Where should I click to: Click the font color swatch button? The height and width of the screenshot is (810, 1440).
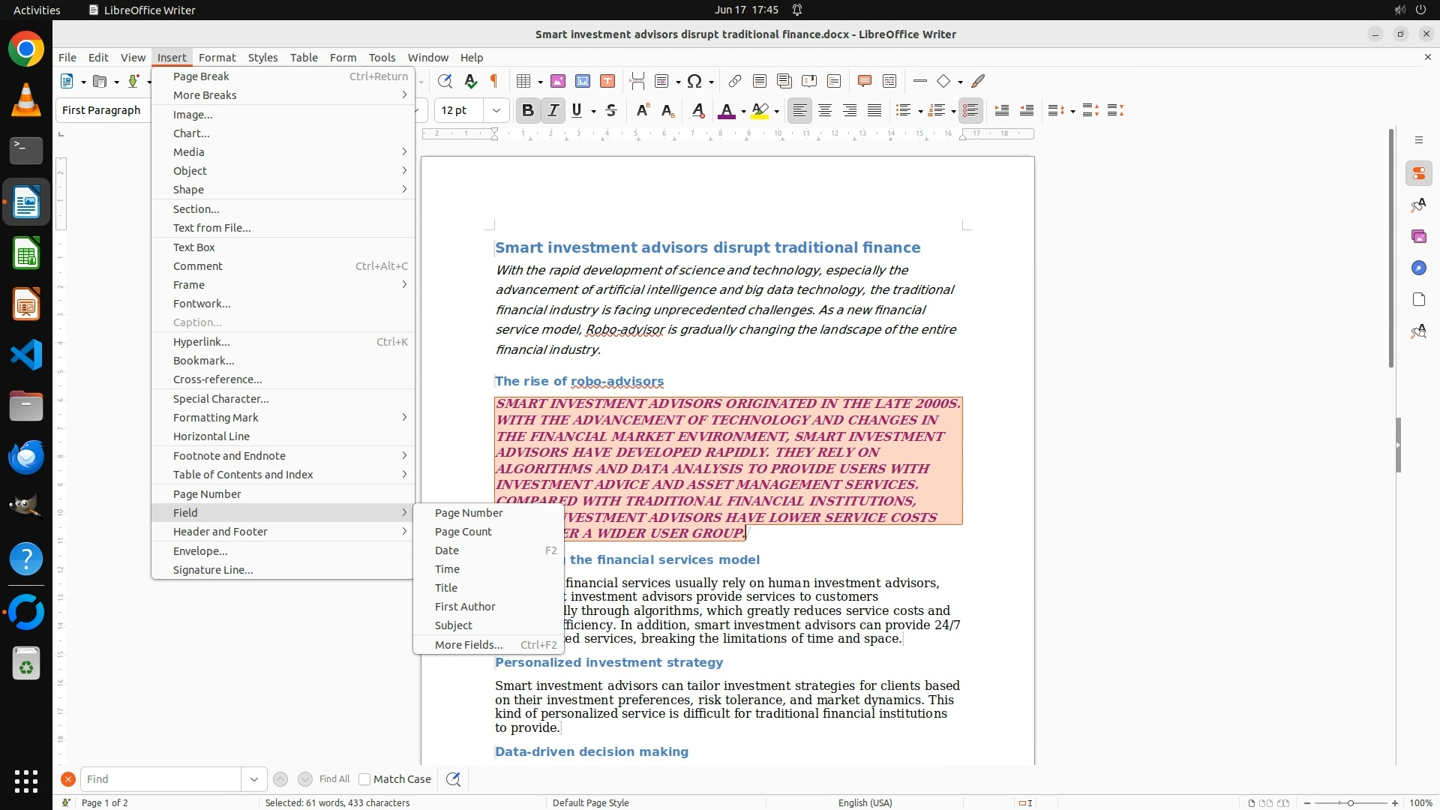click(725, 110)
